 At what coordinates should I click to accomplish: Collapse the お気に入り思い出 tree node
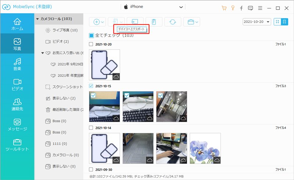click(43, 53)
